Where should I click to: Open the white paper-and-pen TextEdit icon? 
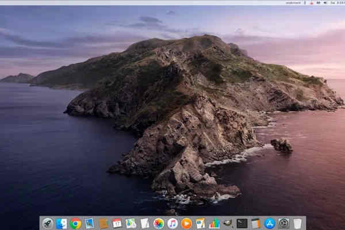144,224
